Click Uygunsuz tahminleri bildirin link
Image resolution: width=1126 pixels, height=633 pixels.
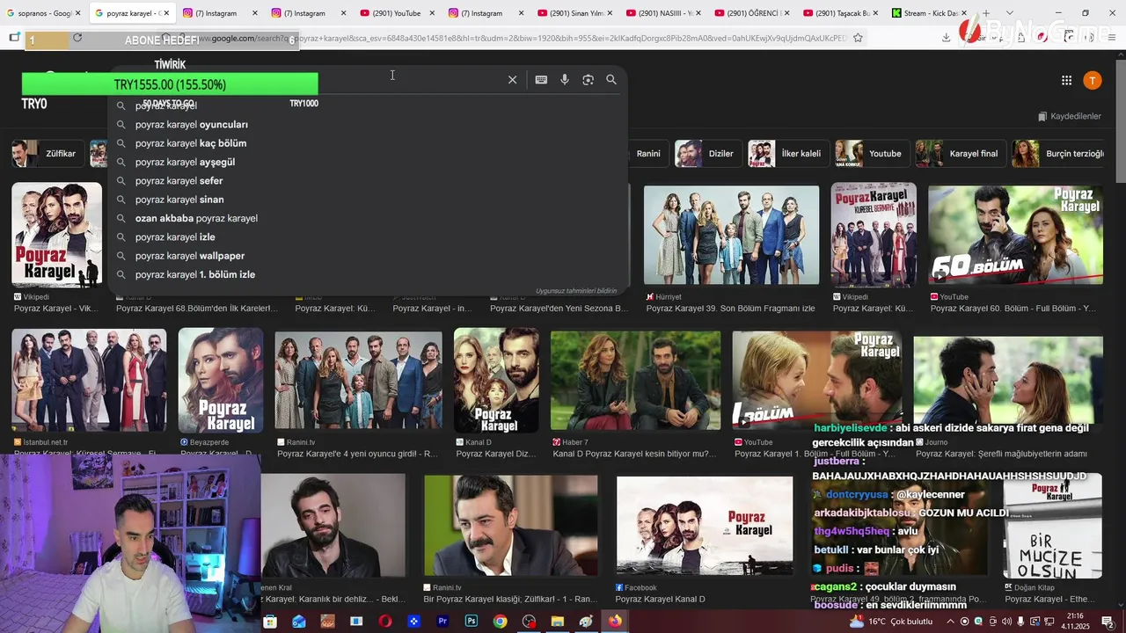(576, 291)
